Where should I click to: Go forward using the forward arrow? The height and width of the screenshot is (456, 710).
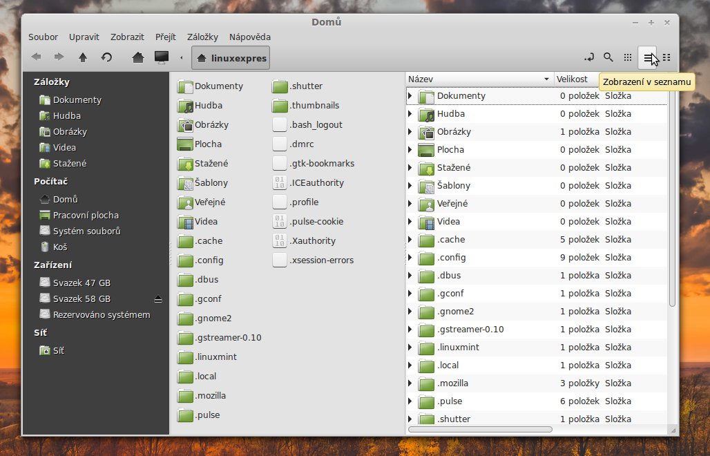coord(59,57)
